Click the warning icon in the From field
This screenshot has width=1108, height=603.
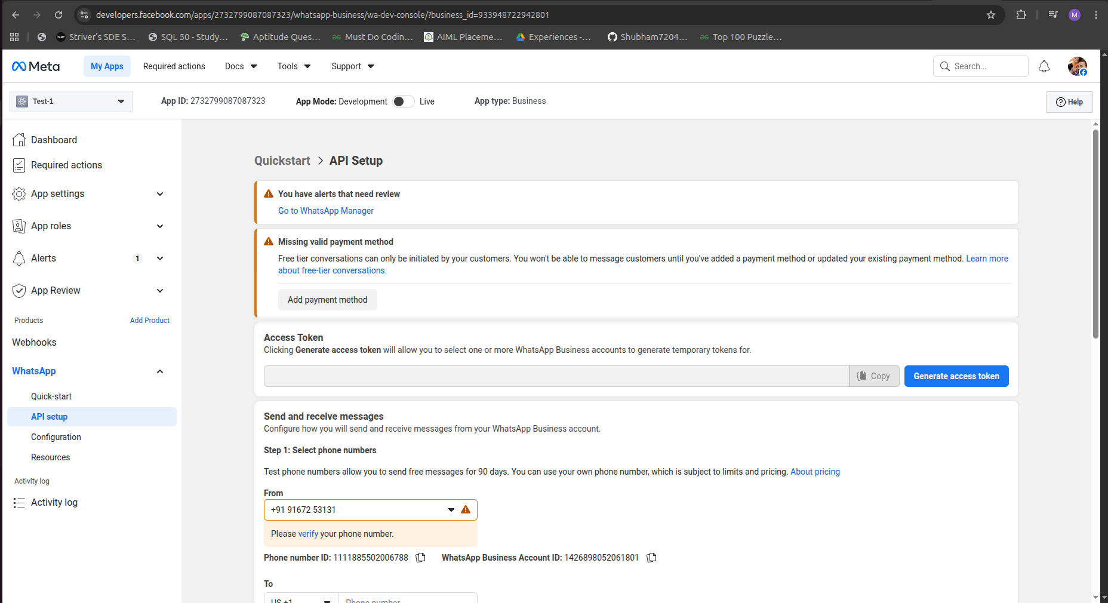pyautogui.click(x=466, y=510)
